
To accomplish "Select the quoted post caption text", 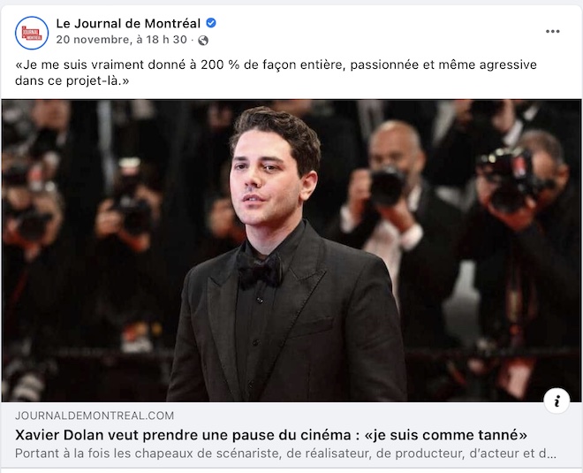I will [276, 72].
